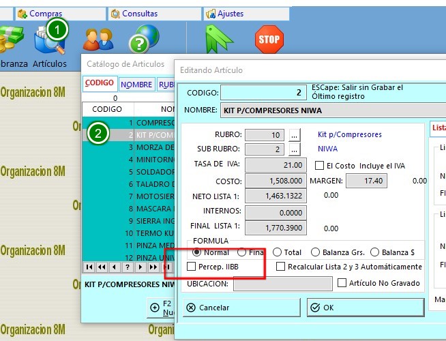Viewport: 446px width, 341px height.
Task: Click the MARGEN field
Action: (x=366, y=181)
